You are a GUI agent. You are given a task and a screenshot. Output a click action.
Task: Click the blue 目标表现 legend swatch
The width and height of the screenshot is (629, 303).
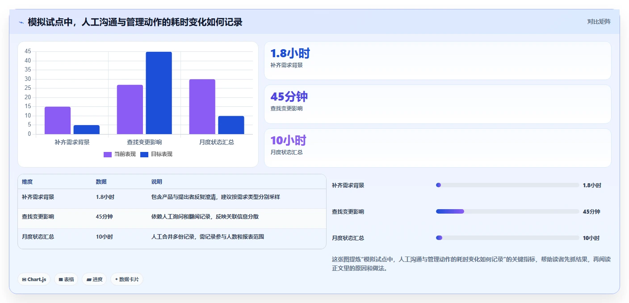coord(144,154)
